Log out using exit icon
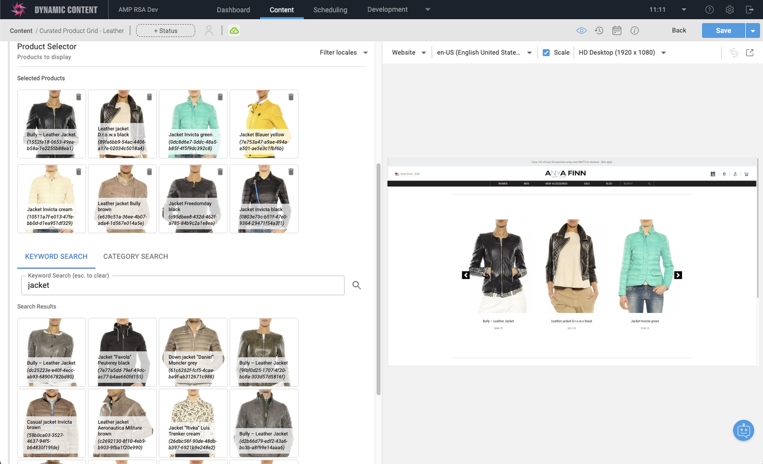Image resolution: width=763 pixels, height=464 pixels. tap(750, 10)
